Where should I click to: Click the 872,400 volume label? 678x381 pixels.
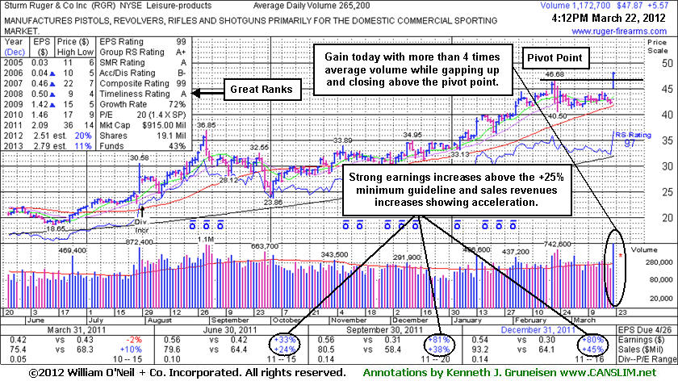point(139,241)
